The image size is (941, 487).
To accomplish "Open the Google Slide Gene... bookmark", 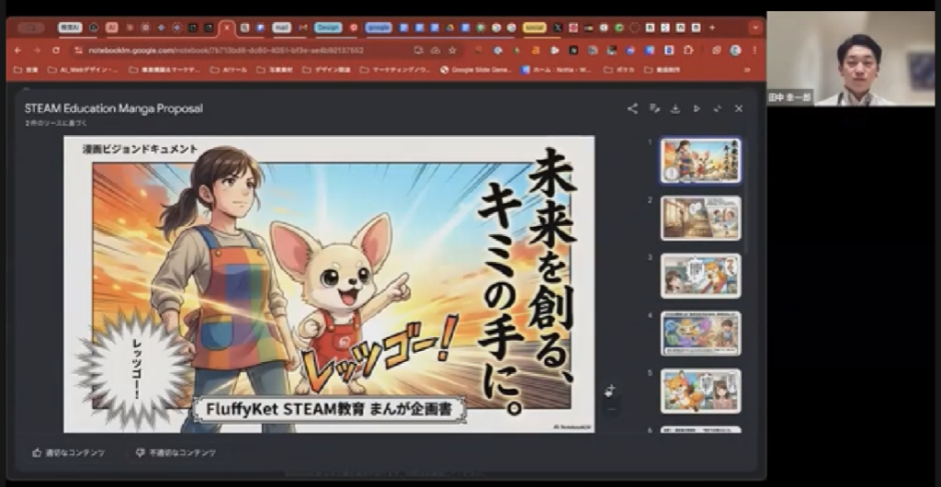I will pos(476,69).
